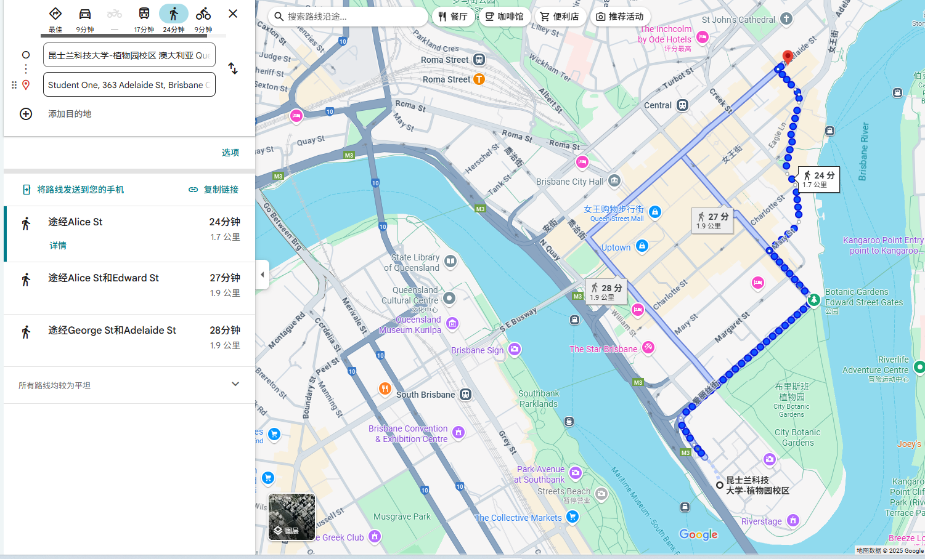Send route to your phone

pos(73,190)
